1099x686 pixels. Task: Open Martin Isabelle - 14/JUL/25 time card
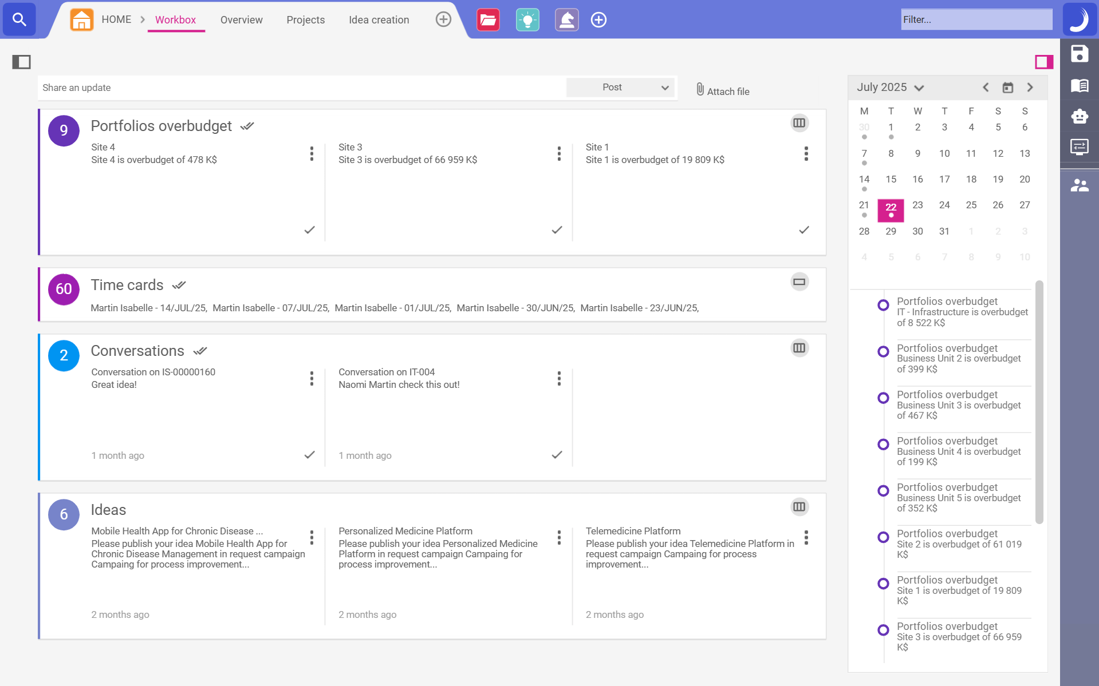pos(149,308)
